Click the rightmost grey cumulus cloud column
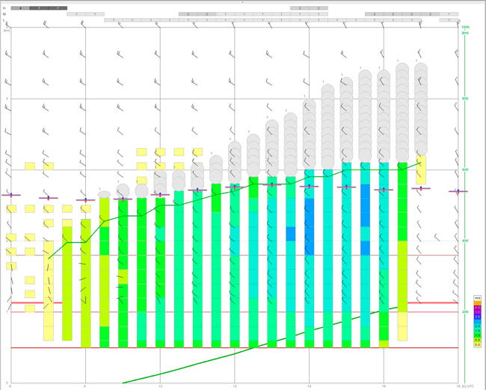486x390 pixels. 421,109
